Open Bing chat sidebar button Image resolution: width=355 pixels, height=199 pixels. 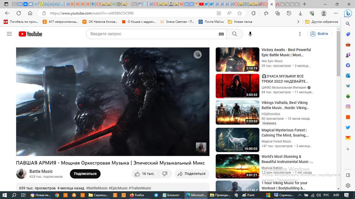348,13
